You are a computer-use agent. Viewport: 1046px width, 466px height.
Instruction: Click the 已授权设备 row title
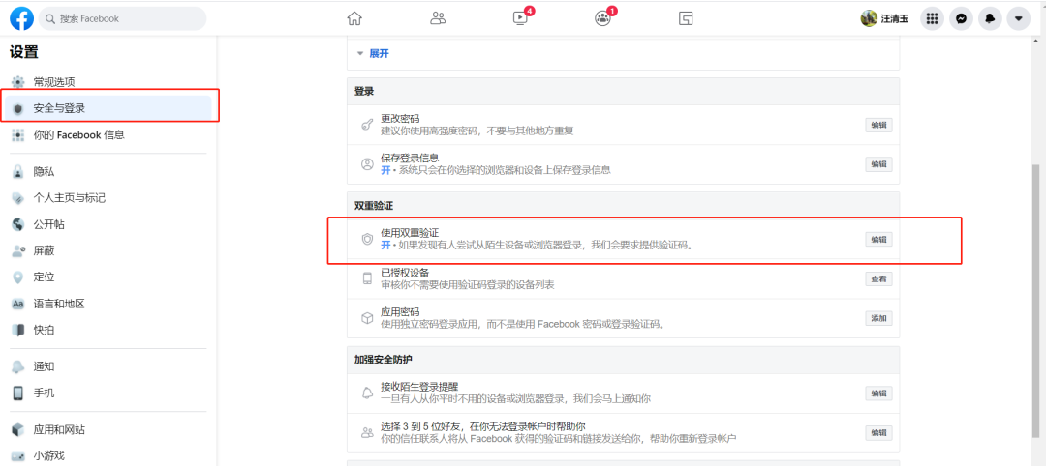click(405, 273)
